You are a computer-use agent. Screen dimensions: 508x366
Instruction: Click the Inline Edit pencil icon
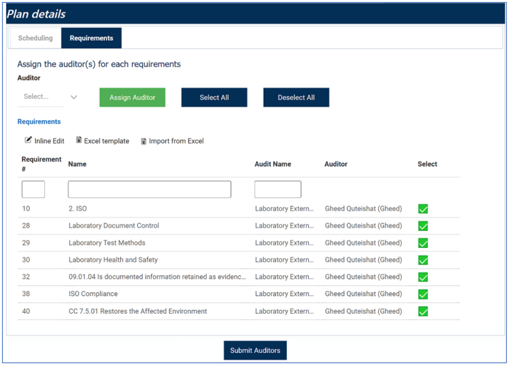click(28, 140)
